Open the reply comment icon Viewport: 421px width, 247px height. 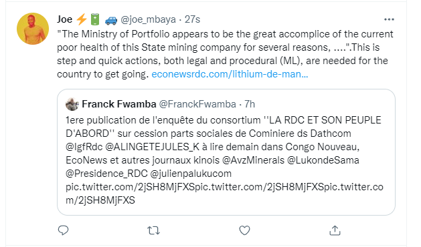click(x=64, y=230)
